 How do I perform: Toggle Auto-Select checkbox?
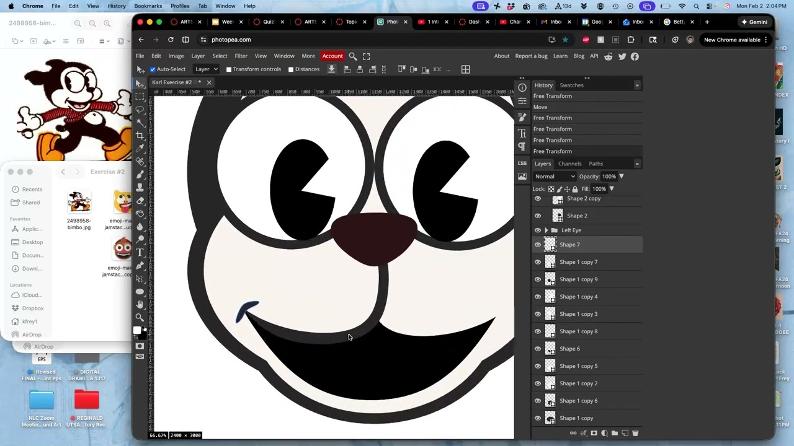click(153, 69)
